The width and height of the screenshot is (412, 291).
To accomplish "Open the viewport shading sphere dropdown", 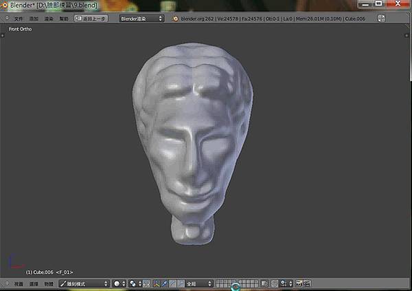I will (x=119, y=283).
